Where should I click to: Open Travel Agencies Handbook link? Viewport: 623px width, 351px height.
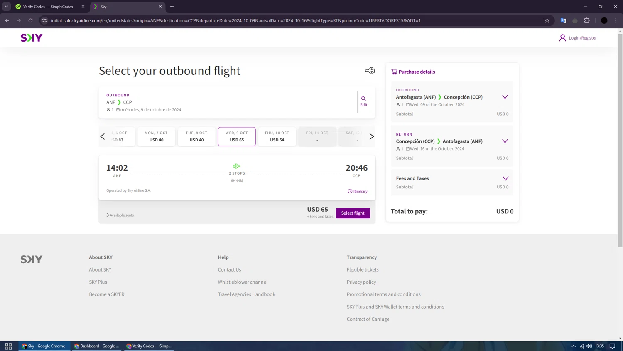247,294
